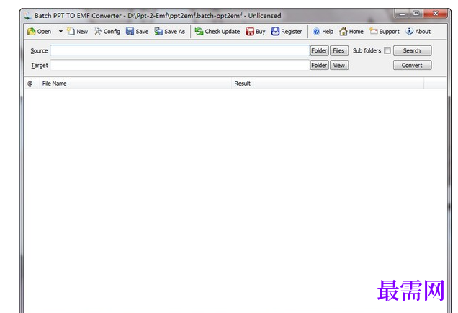Viewport: 458px width, 313px height.
Task: Choose Save As in toolbar
Action: click(170, 31)
